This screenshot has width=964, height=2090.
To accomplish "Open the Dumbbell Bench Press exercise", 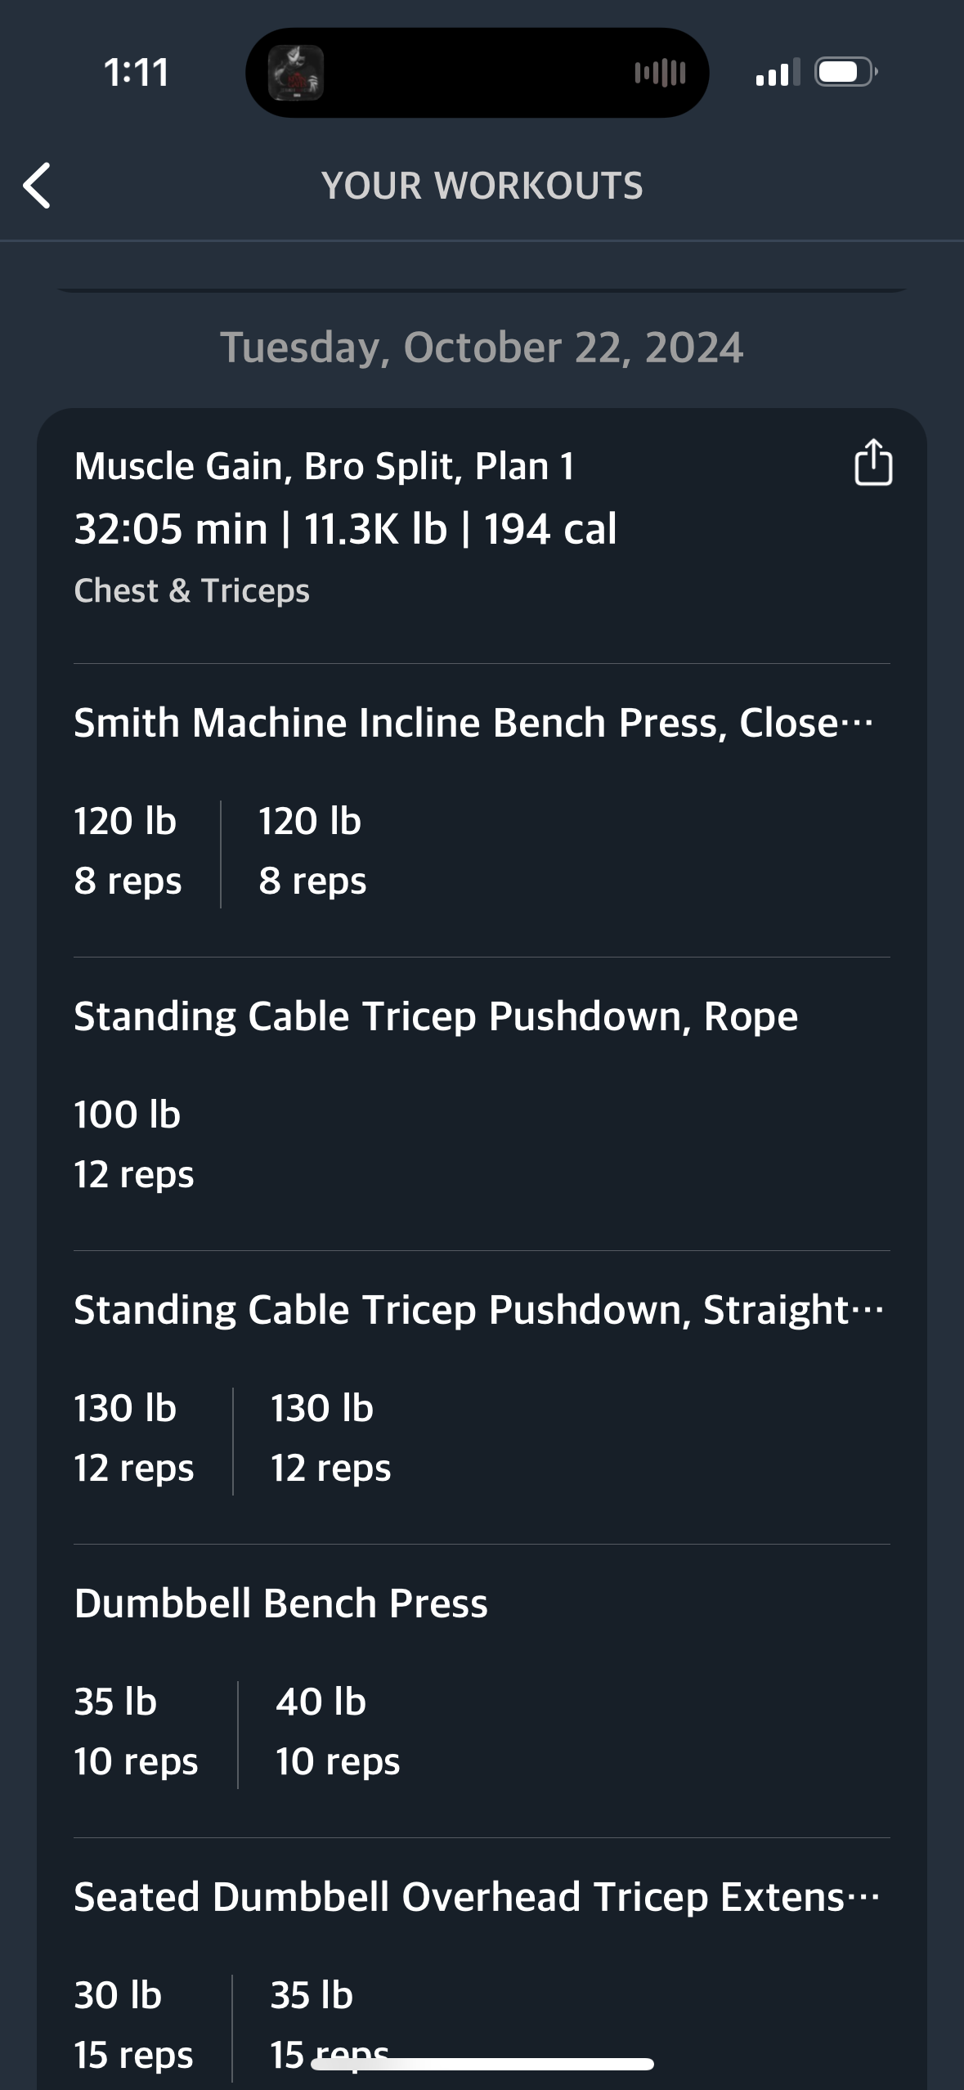I will (280, 1603).
